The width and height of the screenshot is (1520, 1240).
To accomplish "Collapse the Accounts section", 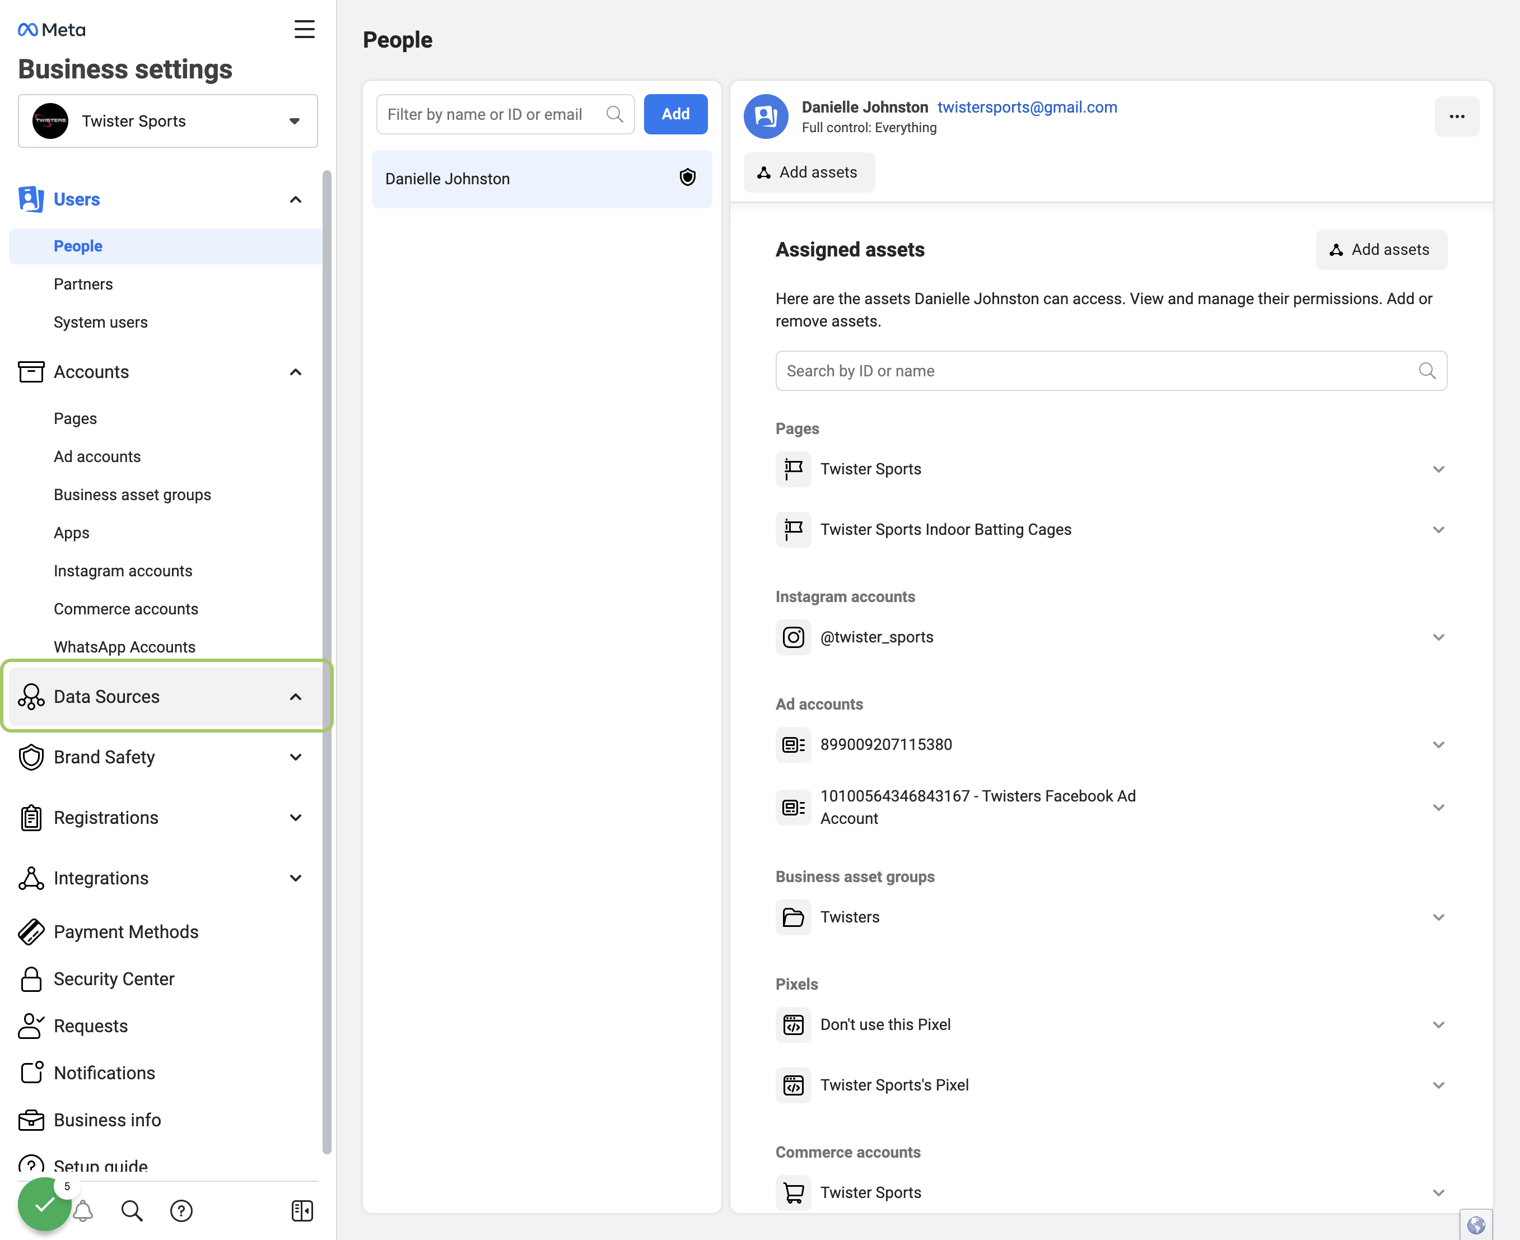I will (295, 372).
